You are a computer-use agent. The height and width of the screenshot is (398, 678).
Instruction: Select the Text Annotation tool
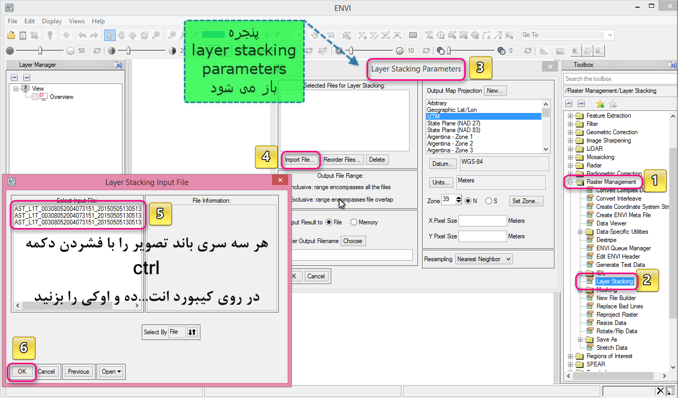pyautogui.click(x=429, y=35)
